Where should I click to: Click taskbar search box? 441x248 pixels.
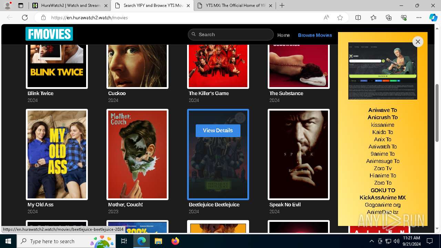67,241
